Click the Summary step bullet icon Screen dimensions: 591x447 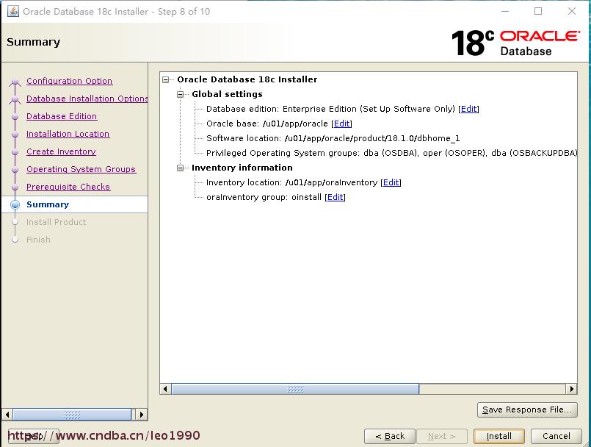coord(15,204)
